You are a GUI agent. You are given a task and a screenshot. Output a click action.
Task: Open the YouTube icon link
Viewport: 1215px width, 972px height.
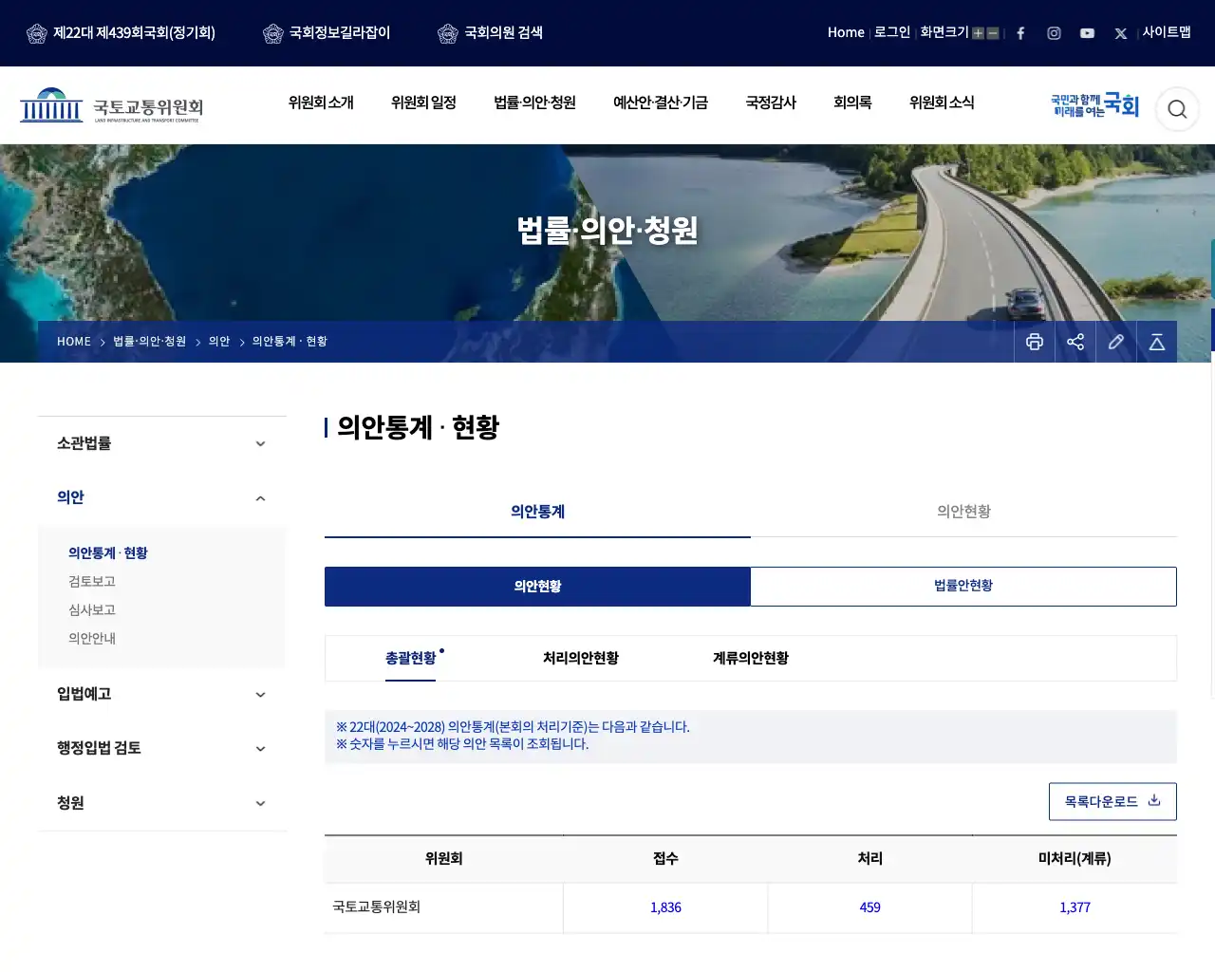(x=1087, y=33)
